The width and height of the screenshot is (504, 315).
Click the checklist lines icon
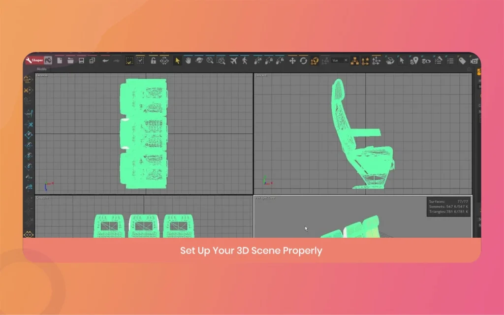[x=450, y=61]
